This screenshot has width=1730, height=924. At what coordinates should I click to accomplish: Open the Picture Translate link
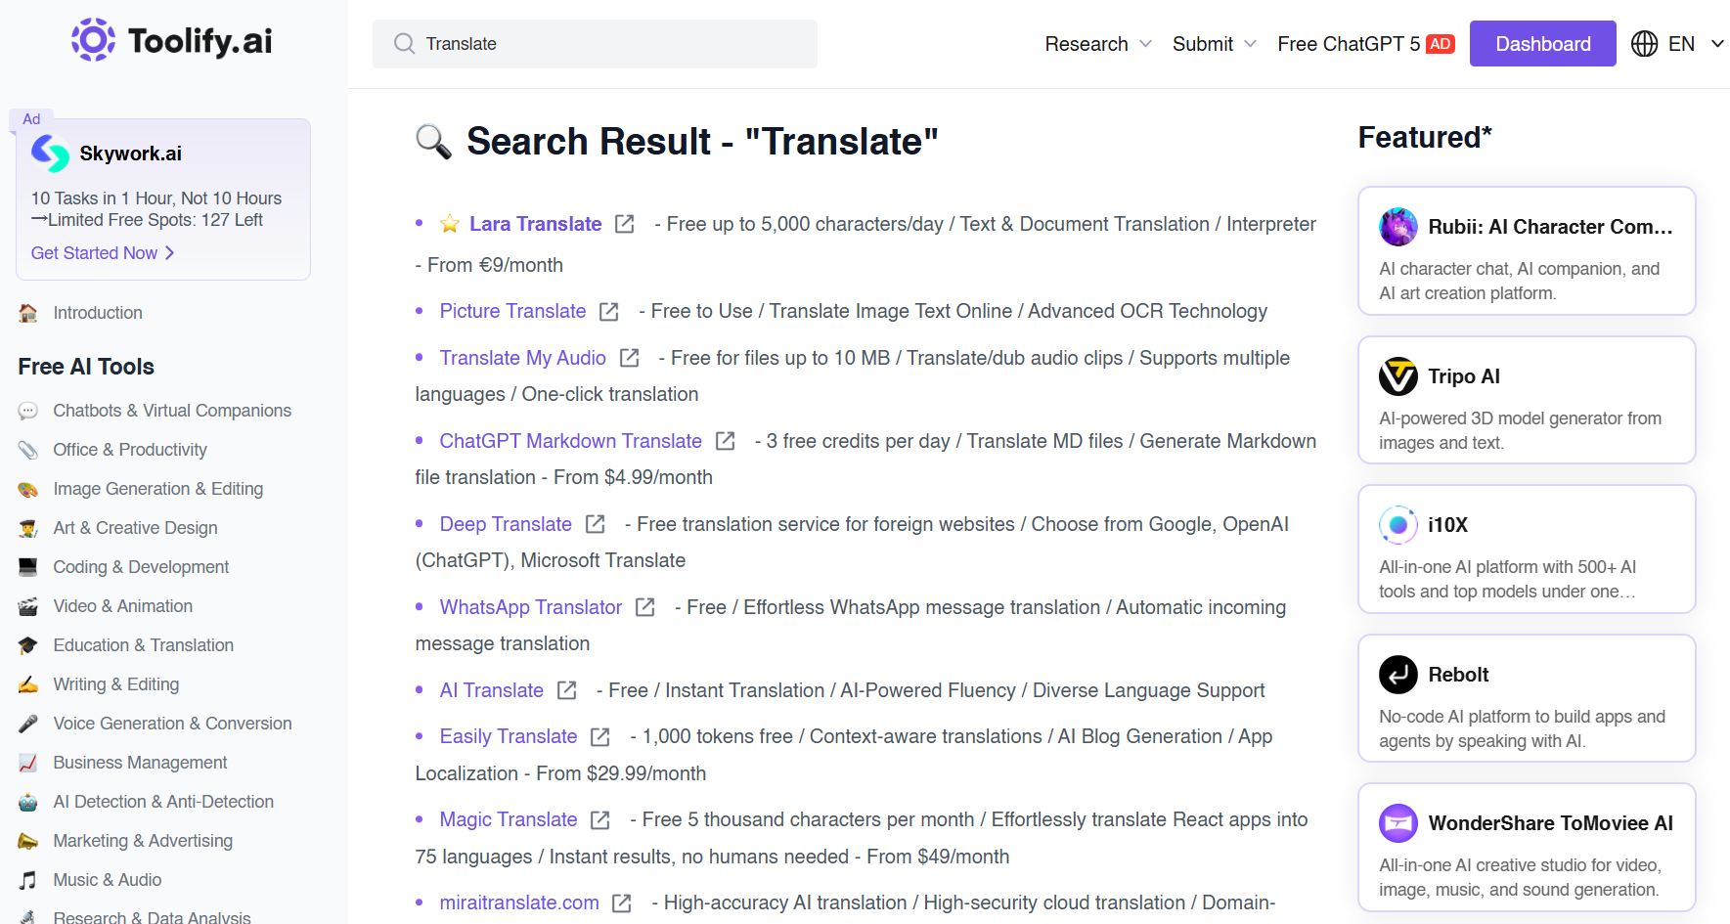click(512, 311)
